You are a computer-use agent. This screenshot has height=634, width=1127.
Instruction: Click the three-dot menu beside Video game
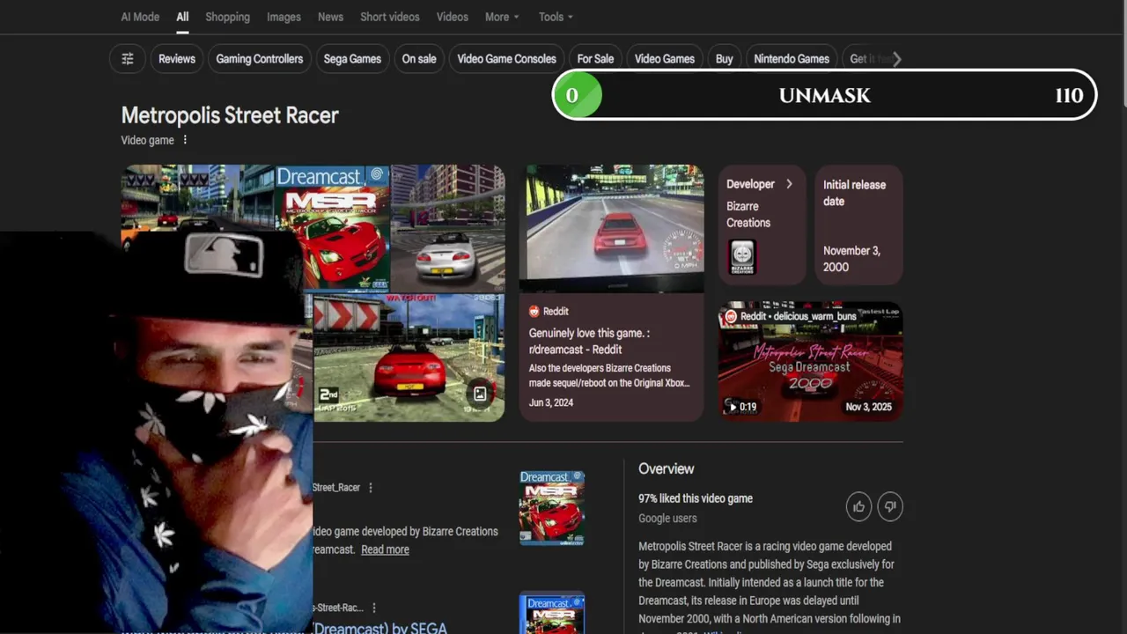[x=185, y=140]
